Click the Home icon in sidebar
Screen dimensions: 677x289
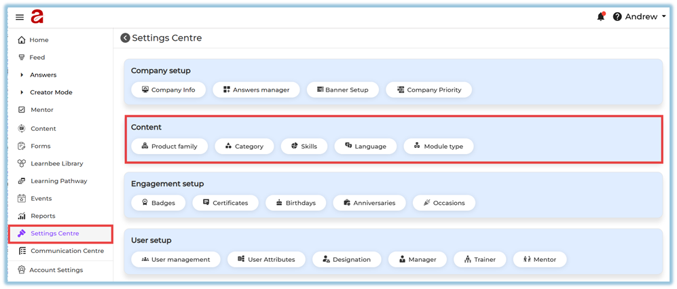(22, 40)
